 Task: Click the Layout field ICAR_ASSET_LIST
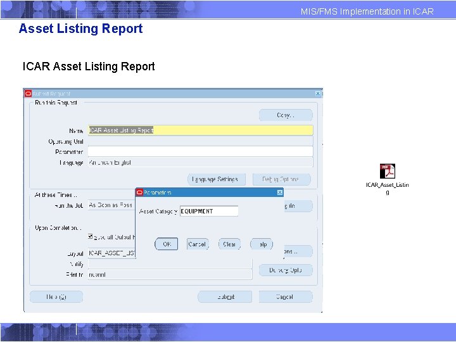point(111,253)
